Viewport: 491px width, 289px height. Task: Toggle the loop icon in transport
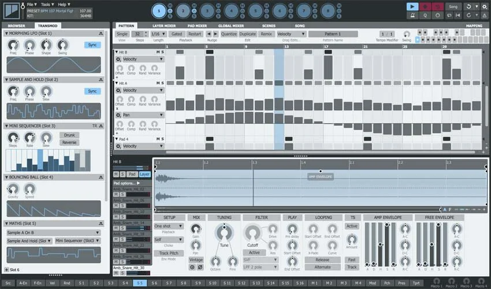[449, 15]
